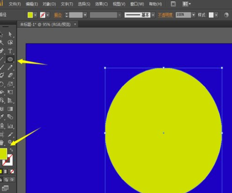Select the Zoom magnifier tool
This screenshot has width=232, height=193.
pyautogui.click(x=10, y=142)
